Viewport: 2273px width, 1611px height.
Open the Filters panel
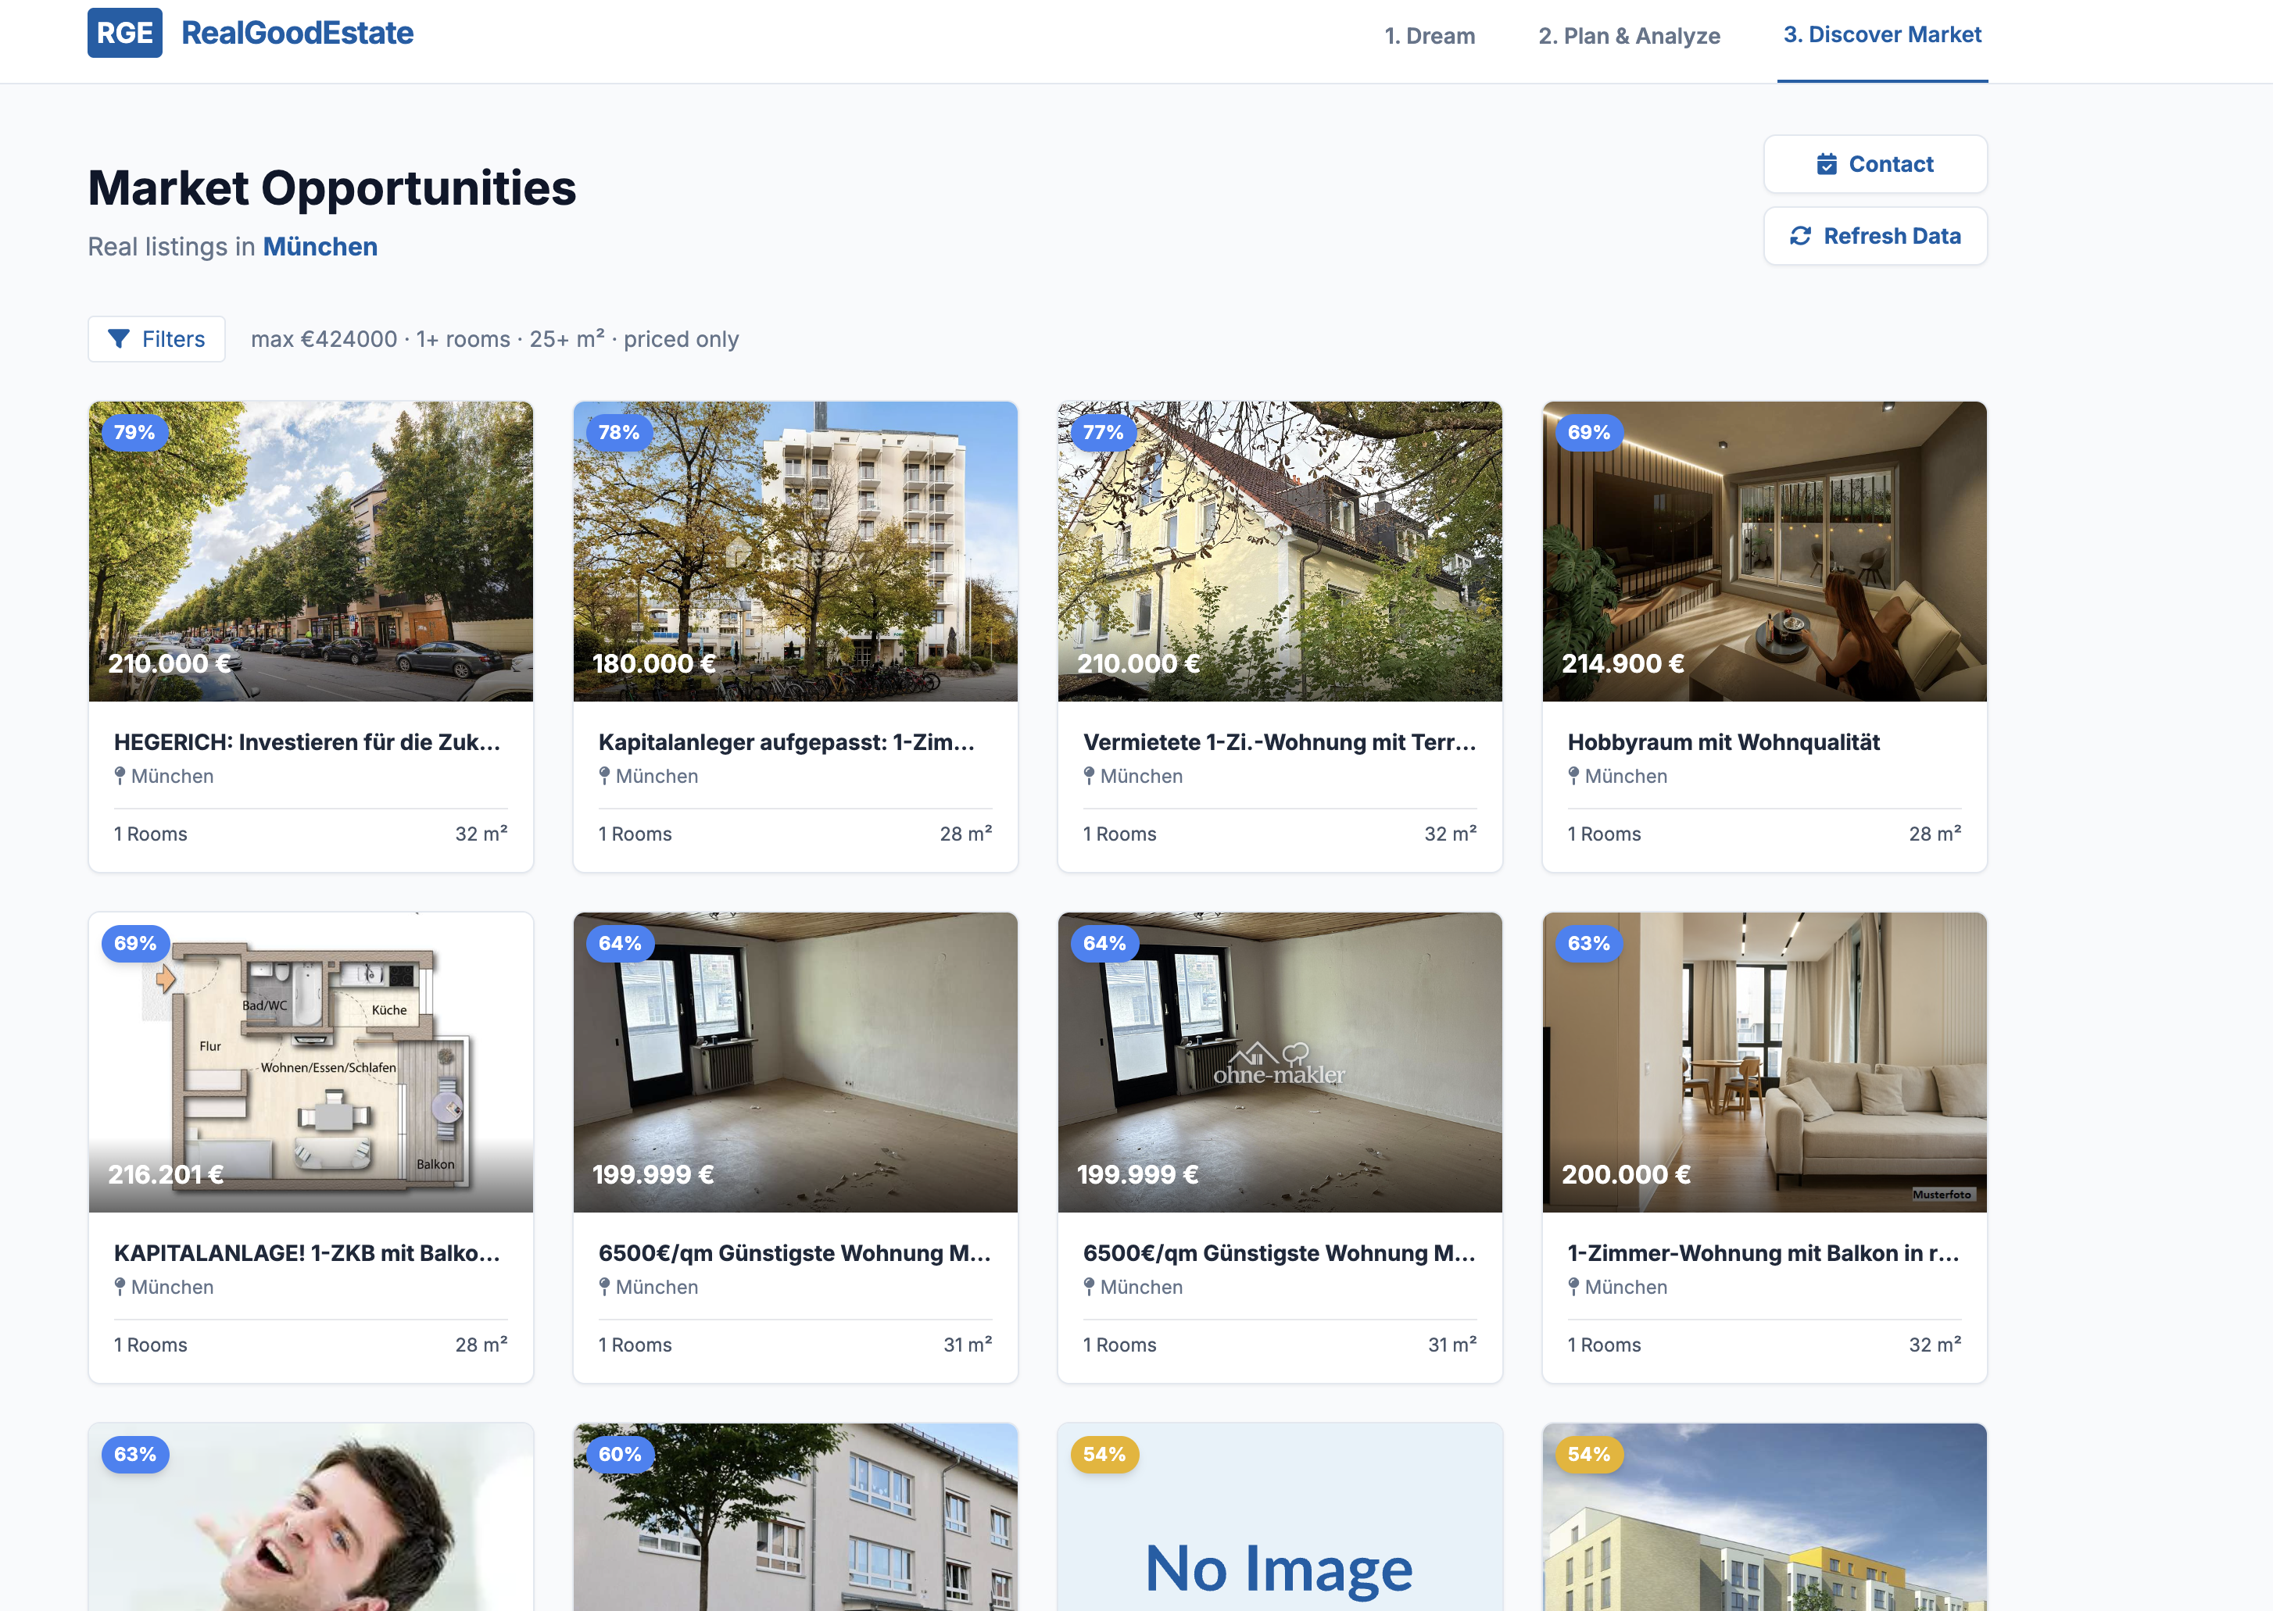pos(157,339)
